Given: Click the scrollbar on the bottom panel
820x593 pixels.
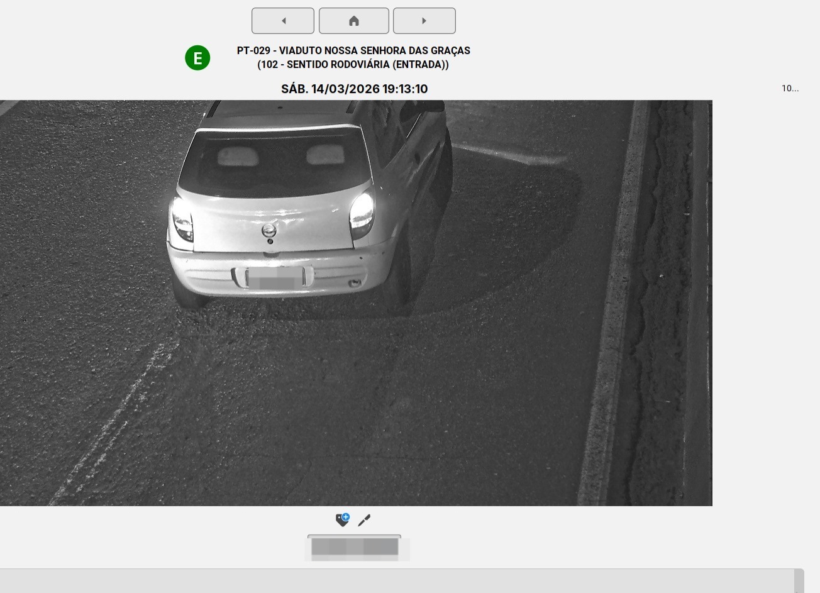Looking at the screenshot, I should pyautogui.click(x=799, y=581).
